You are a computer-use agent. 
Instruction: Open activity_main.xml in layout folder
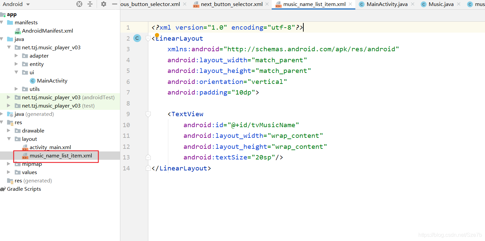coord(50,147)
